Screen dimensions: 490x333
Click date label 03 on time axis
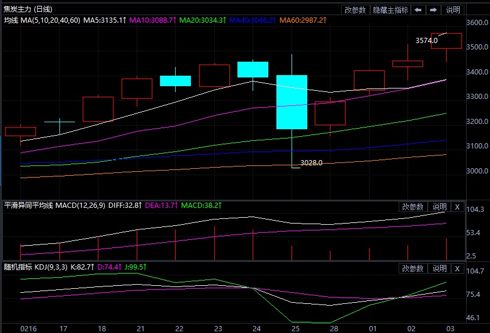pos(450,328)
